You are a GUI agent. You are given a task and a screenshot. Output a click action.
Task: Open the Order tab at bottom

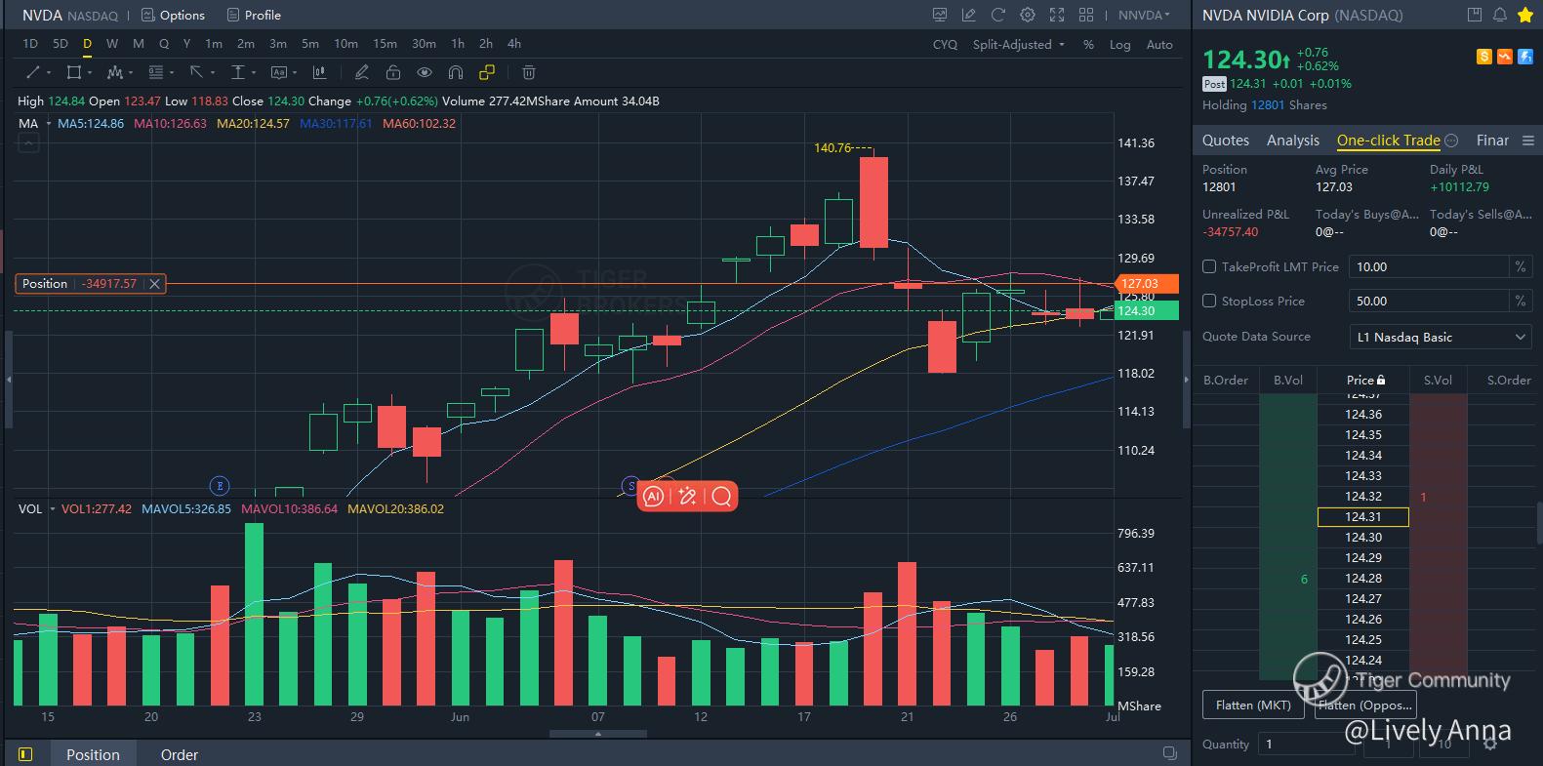180,754
